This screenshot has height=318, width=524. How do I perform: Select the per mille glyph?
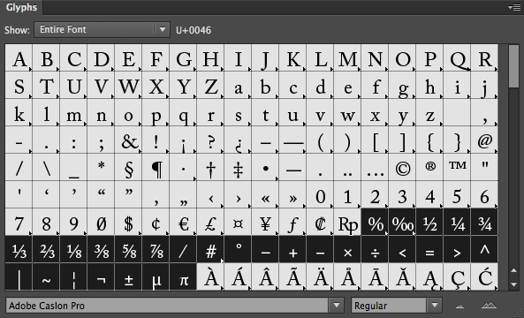[403, 222]
